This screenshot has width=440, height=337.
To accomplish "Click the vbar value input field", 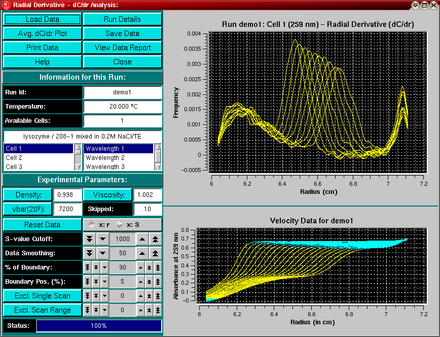I will pyautogui.click(x=67, y=210).
